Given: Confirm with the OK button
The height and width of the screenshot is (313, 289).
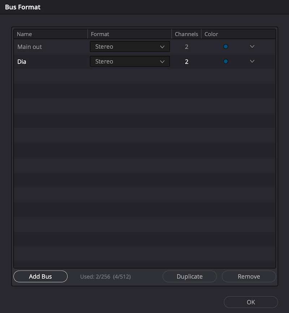Looking at the screenshot, I should pos(251,302).
